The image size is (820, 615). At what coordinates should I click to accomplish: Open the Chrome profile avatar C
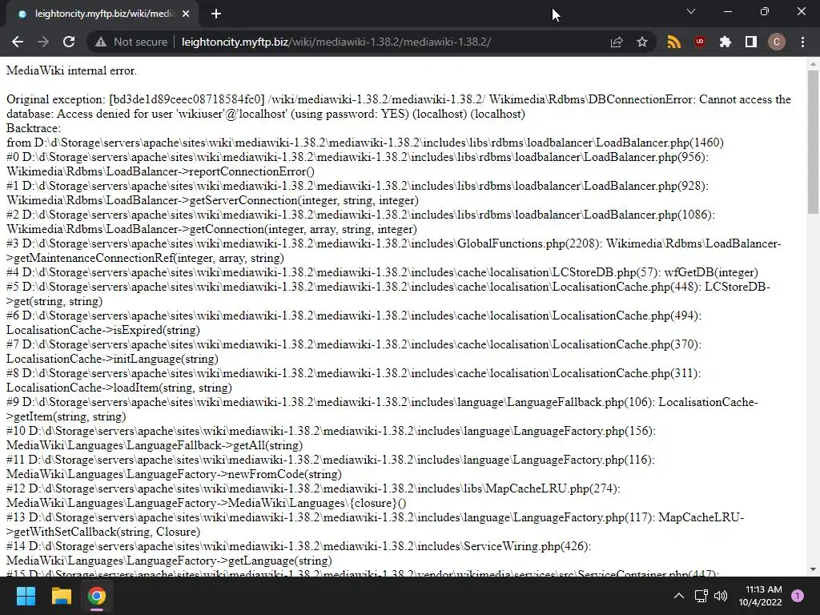[x=777, y=42]
